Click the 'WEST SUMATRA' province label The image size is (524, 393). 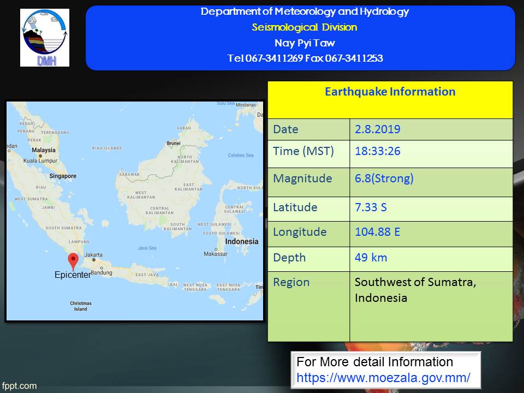pos(31,199)
